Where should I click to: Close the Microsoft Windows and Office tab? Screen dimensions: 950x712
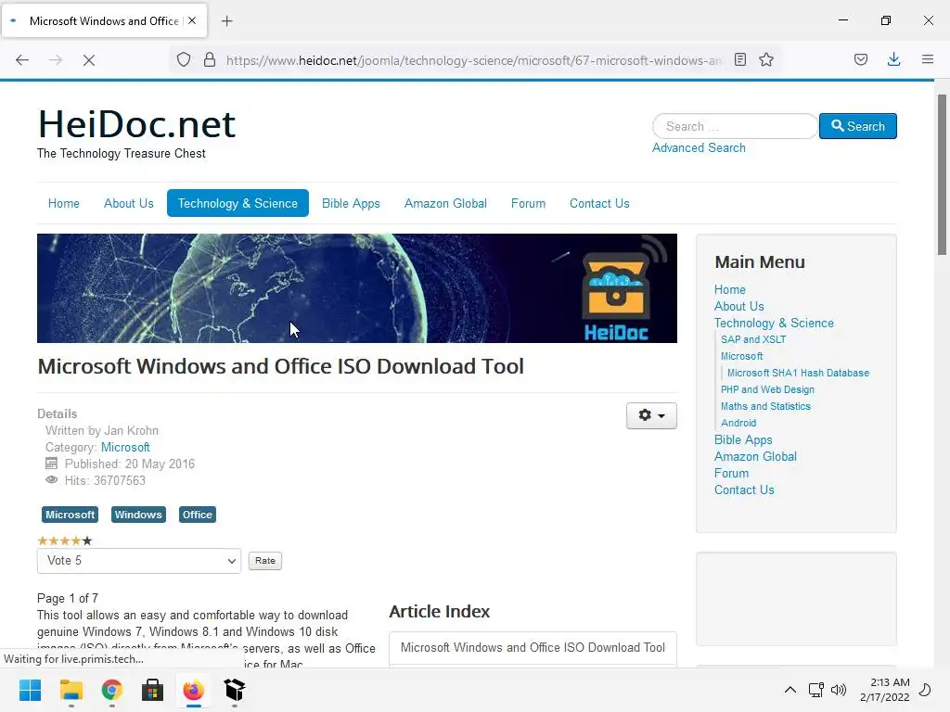[192, 20]
